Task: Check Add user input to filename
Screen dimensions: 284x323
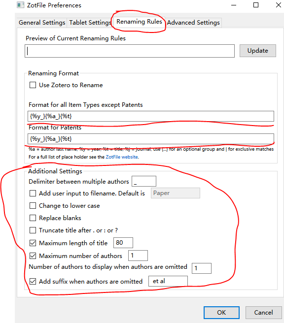Action: pyautogui.click(x=33, y=193)
